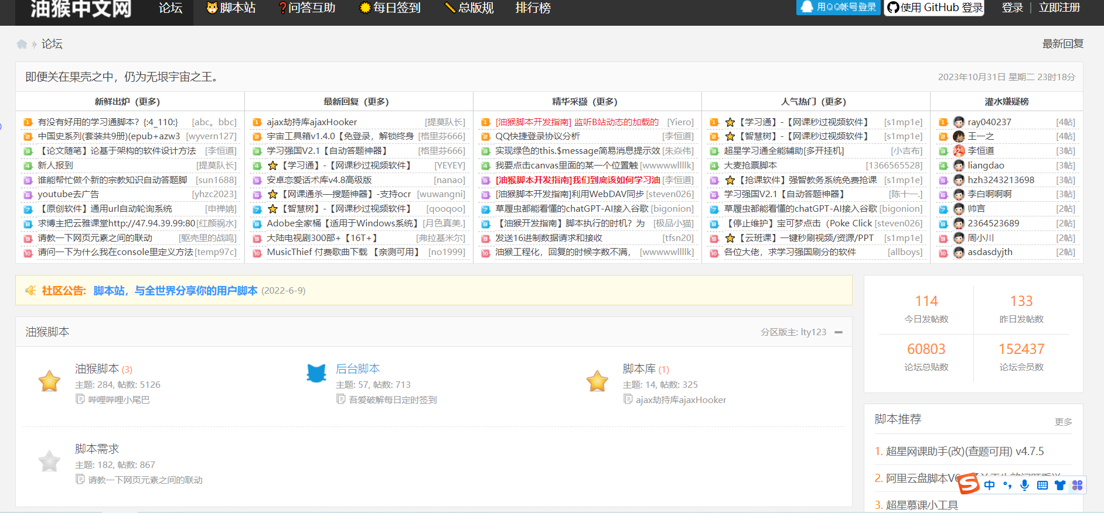Click the 后台脚本 blue cat icon
The width and height of the screenshot is (1104, 513).
pyautogui.click(x=316, y=373)
